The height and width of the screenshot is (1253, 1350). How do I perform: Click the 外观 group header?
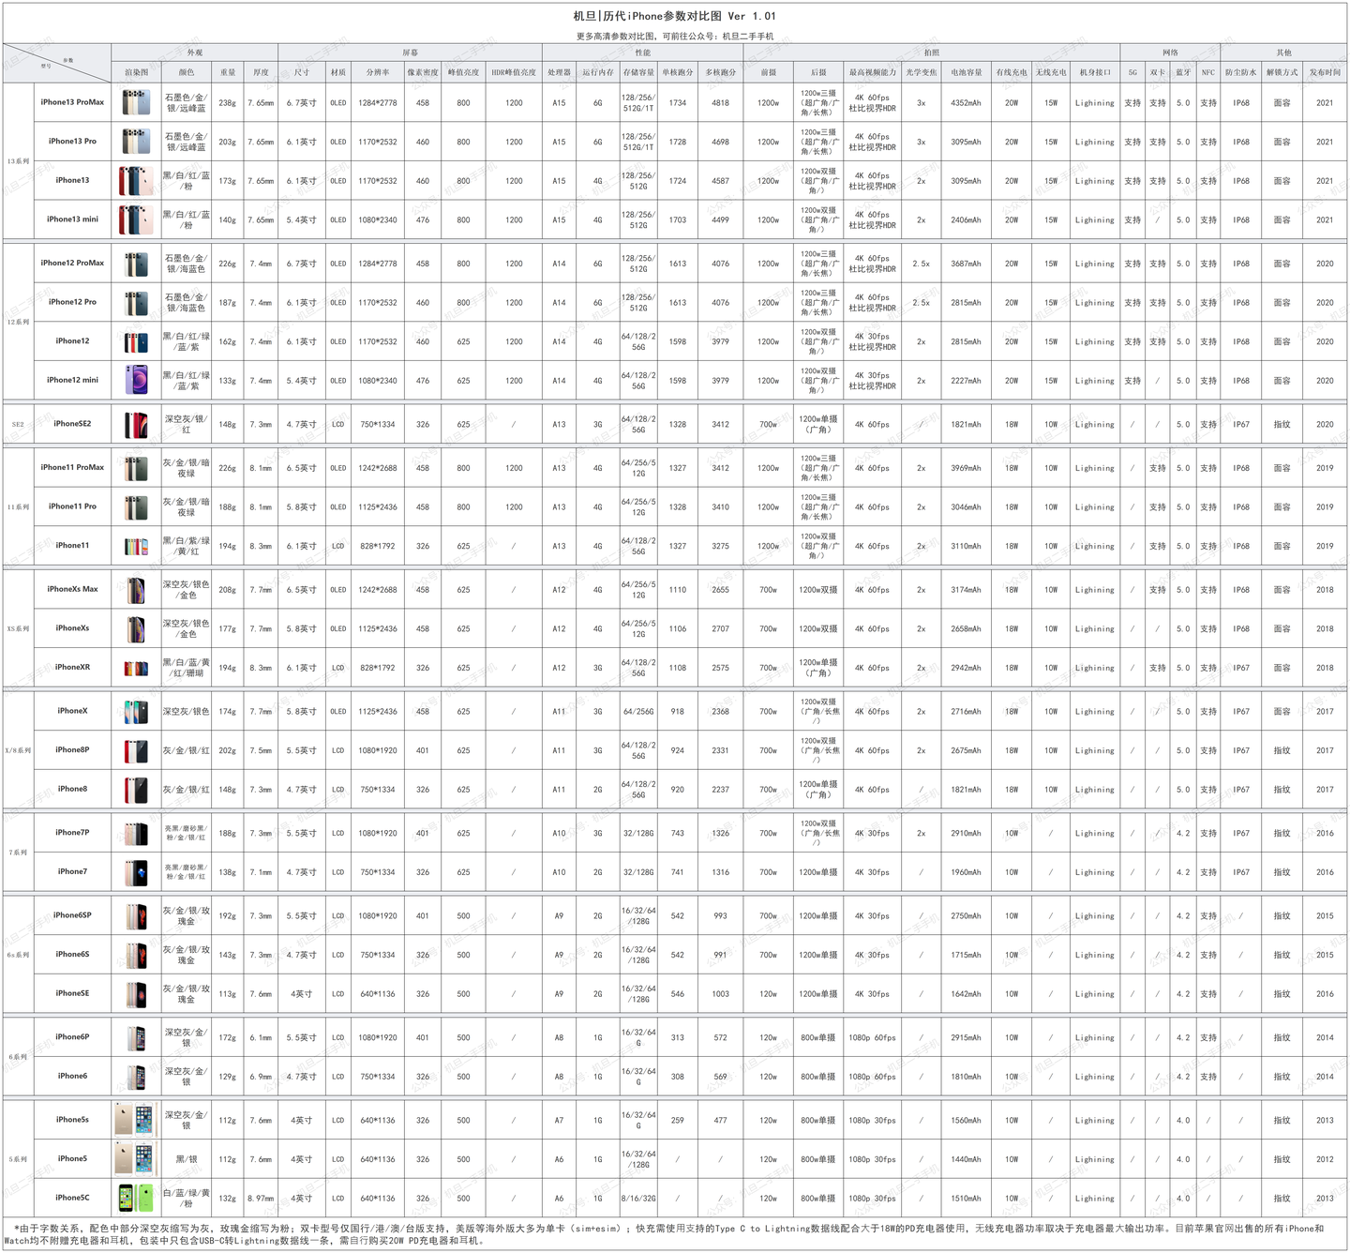194,53
